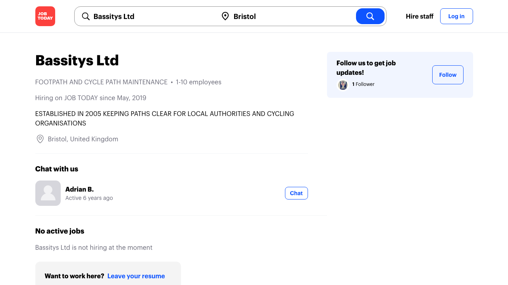Click the Want to work here? text
The height and width of the screenshot is (285, 508).
74,276
